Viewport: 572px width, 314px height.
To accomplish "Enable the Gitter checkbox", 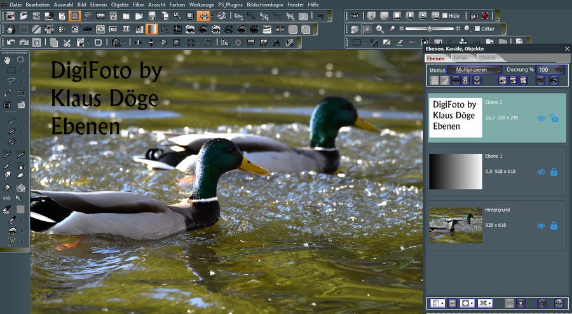I will tap(477, 29).
